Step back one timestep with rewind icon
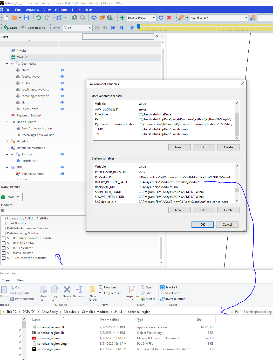 (105, 28)
